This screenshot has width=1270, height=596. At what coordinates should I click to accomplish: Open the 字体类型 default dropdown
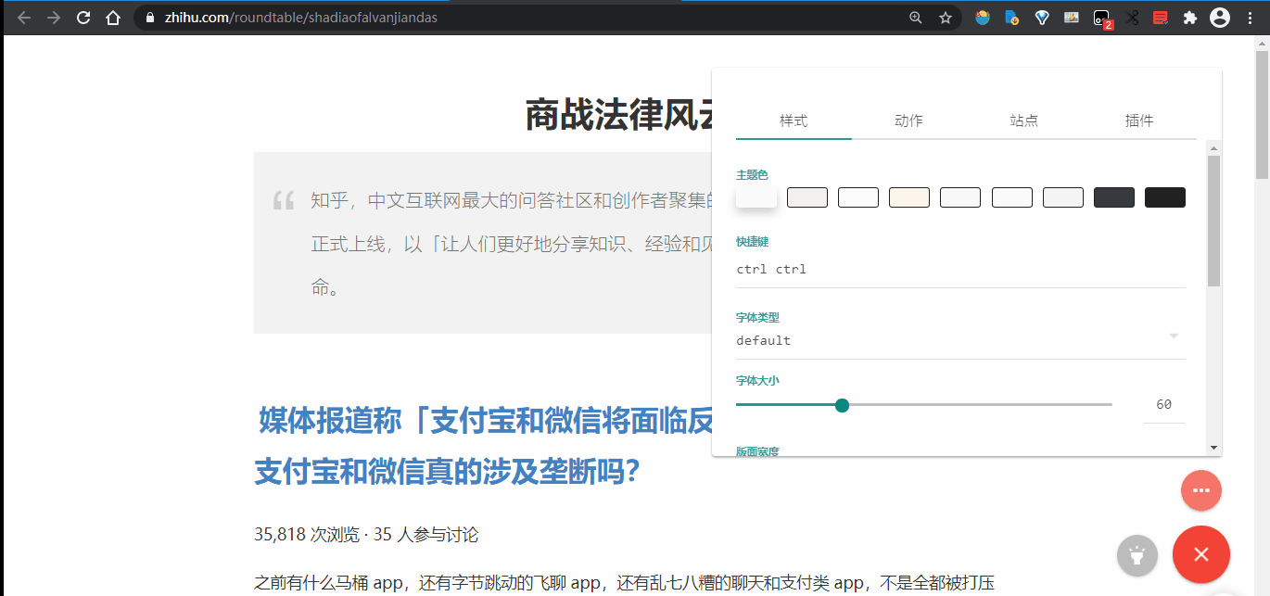pyautogui.click(x=960, y=340)
